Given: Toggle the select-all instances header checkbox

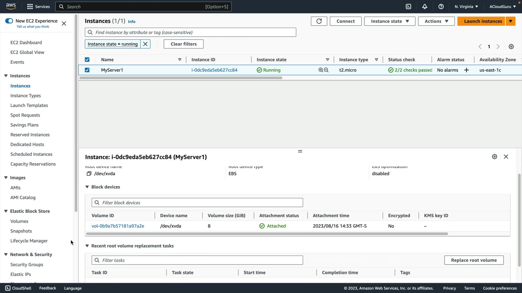Looking at the screenshot, I should [x=87, y=60].
